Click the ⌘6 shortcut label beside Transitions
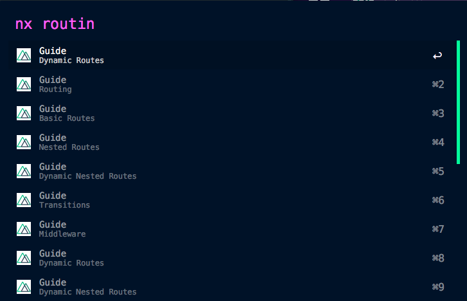The image size is (467, 301). coord(437,200)
